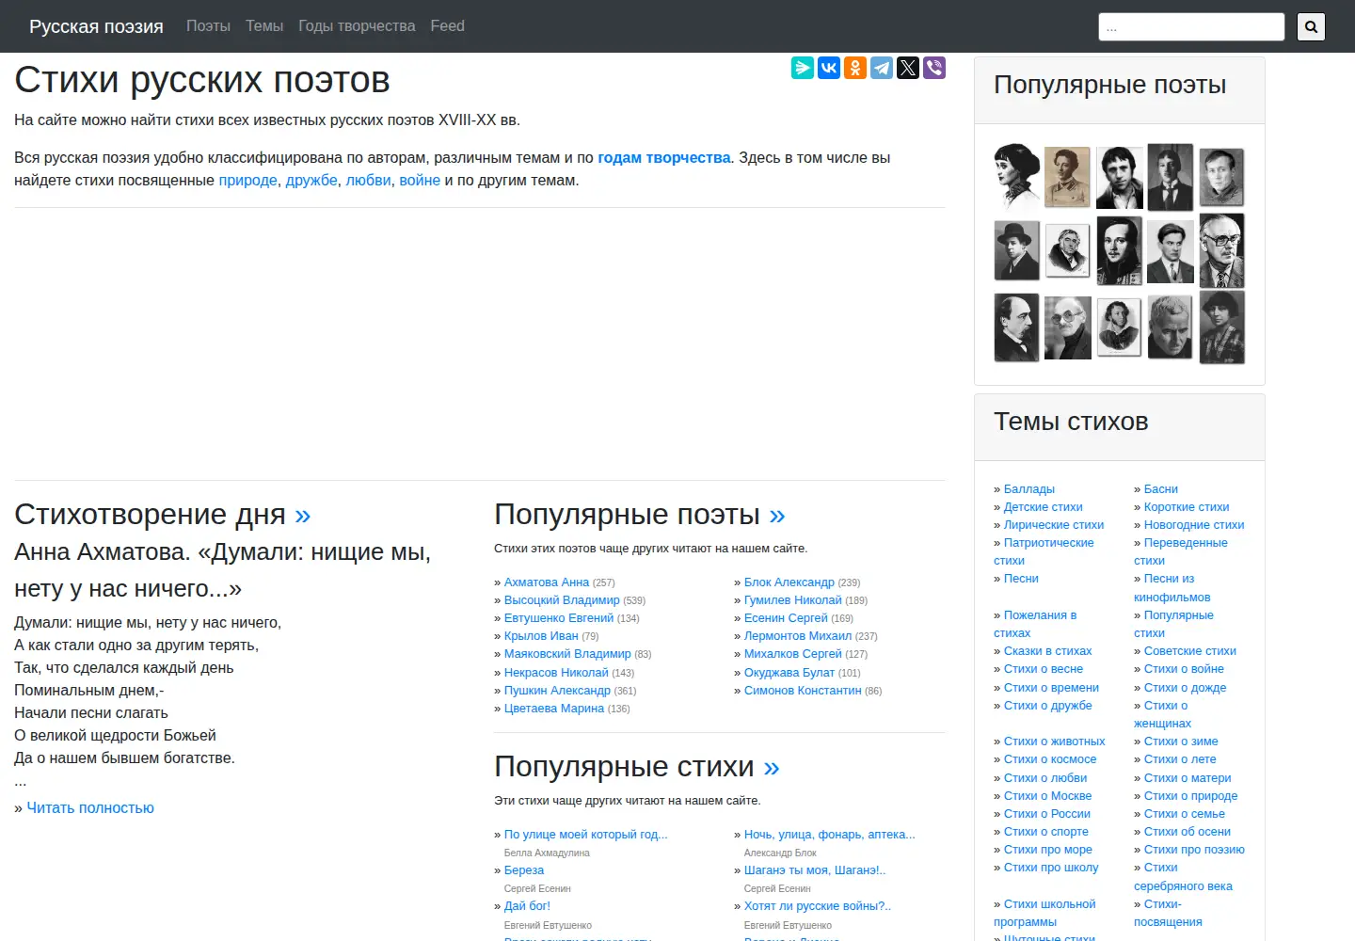Viewport: 1355px width, 941px height.
Task: Share the page on X icon
Action: 908,68
